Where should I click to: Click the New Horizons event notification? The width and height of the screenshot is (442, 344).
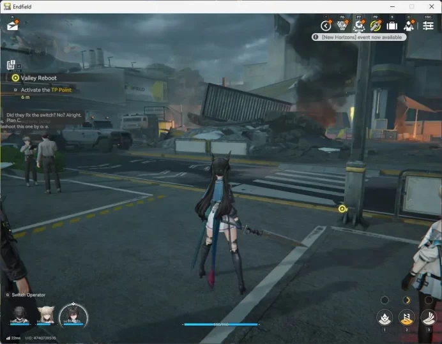359,37
